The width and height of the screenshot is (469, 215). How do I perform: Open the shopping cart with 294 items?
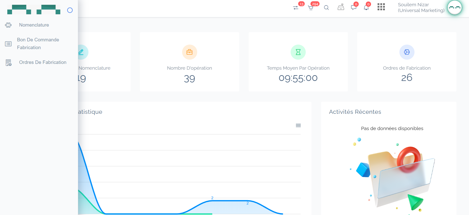pos(311,8)
